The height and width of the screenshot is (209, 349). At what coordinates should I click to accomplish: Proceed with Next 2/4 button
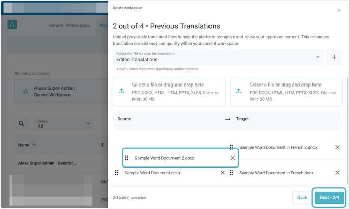click(x=330, y=197)
